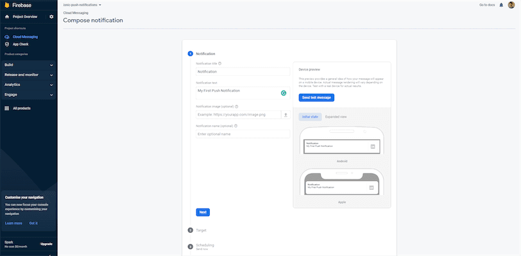Screen dimensions: 521x256
Task: Click the Apple notification preview card
Action: pos(341,187)
